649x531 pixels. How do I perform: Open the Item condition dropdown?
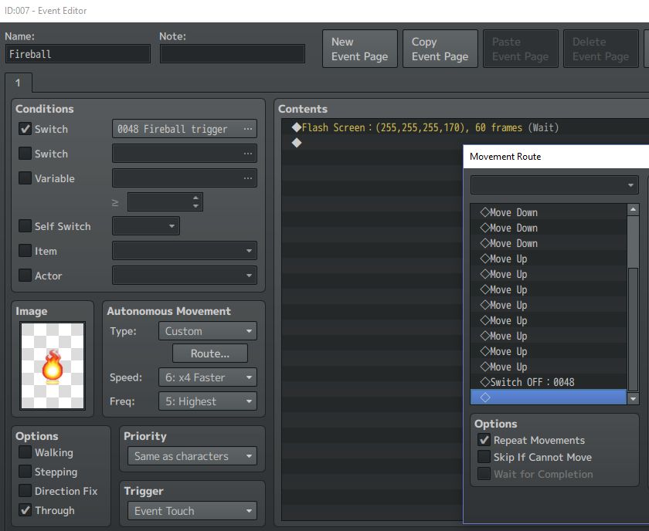[x=185, y=251]
